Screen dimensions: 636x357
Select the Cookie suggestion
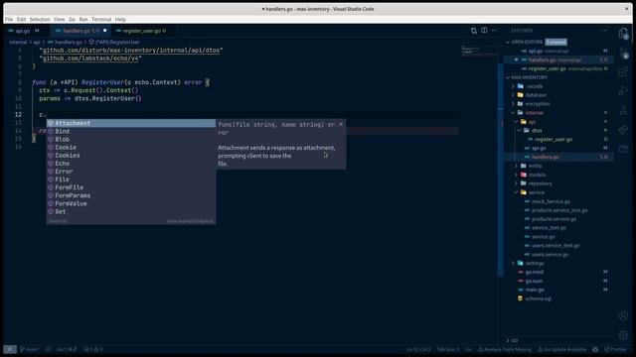point(130,148)
